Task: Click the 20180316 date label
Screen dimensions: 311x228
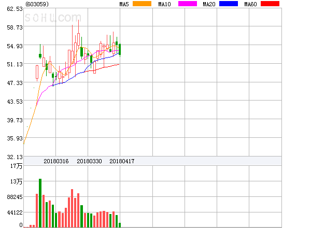Action: [x=56, y=161]
